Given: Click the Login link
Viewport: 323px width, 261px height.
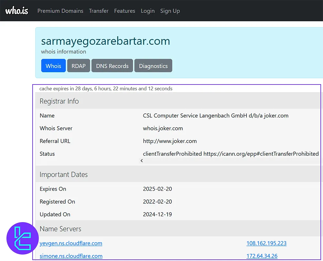Looking at the screenshot, I should click(148, 11).
